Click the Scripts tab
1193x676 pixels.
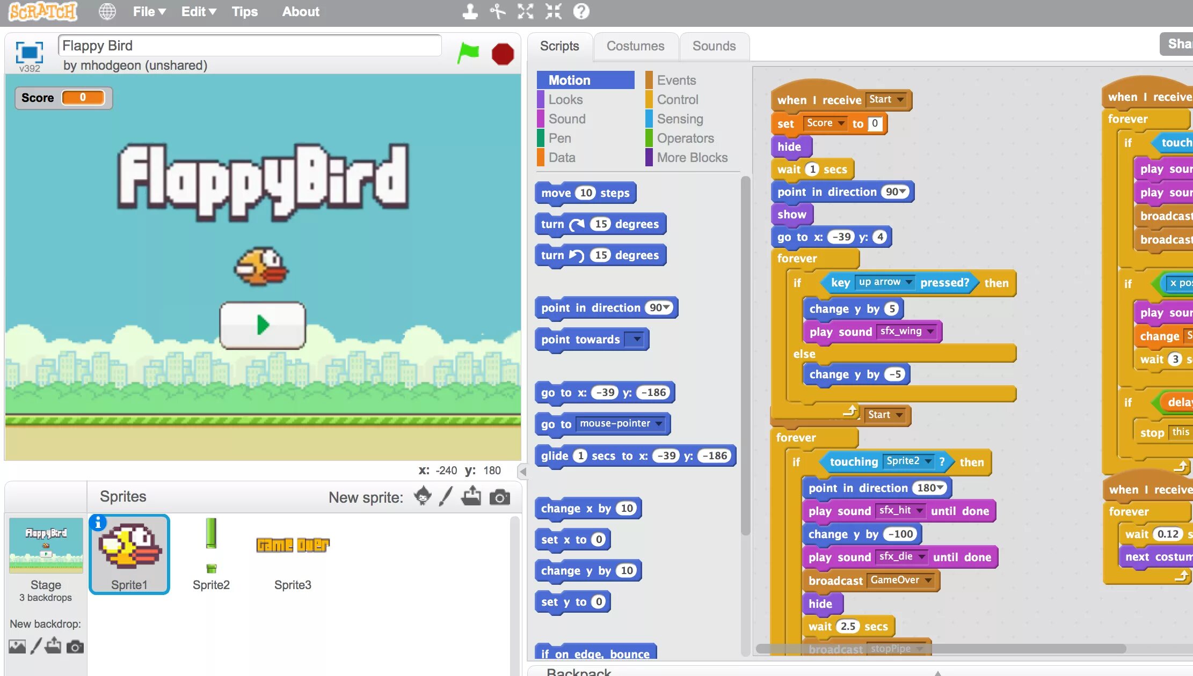[559, 45]
